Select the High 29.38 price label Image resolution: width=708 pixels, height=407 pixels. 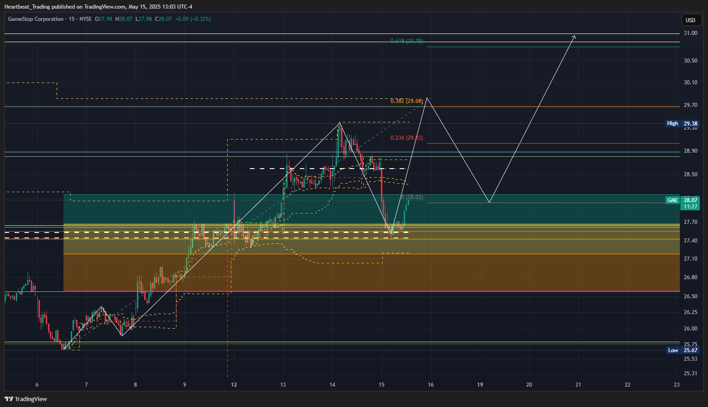coord(682,123)
